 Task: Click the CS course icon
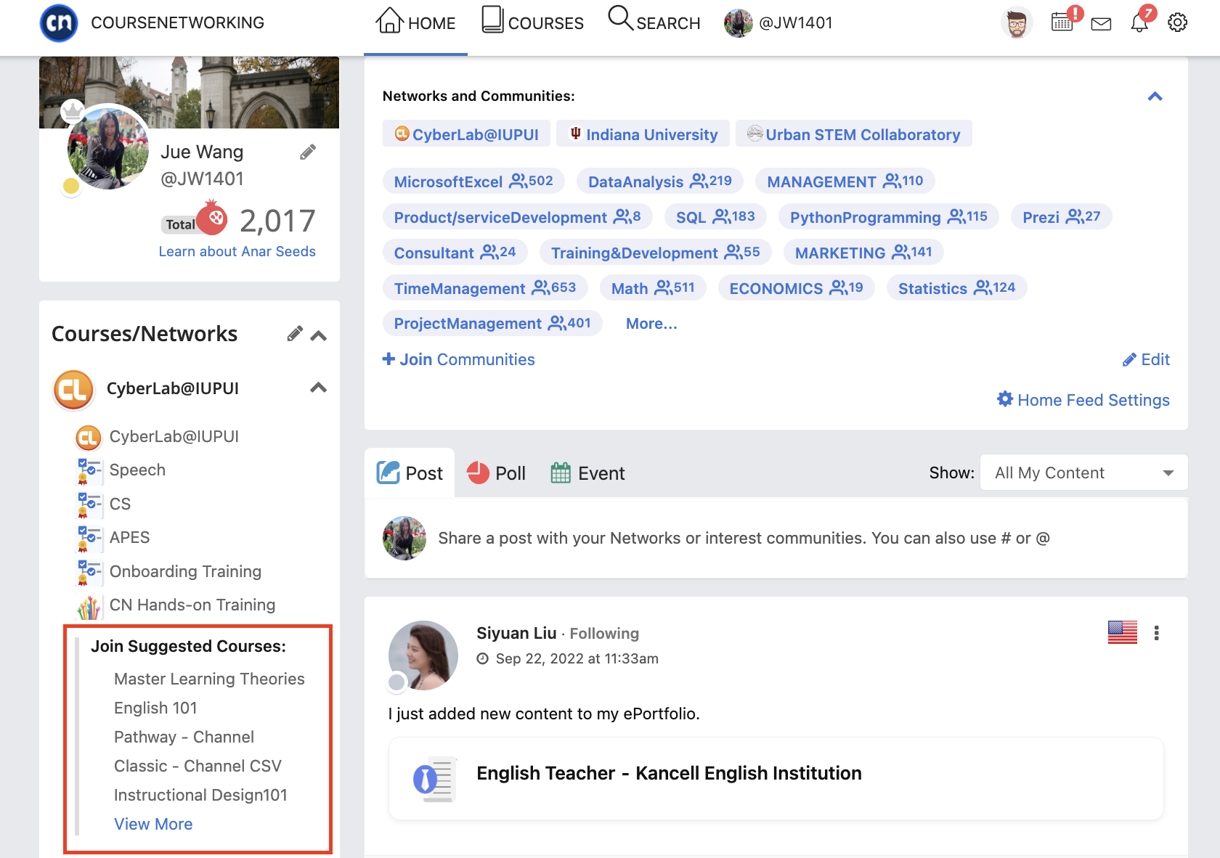click(x=89, y=504)
